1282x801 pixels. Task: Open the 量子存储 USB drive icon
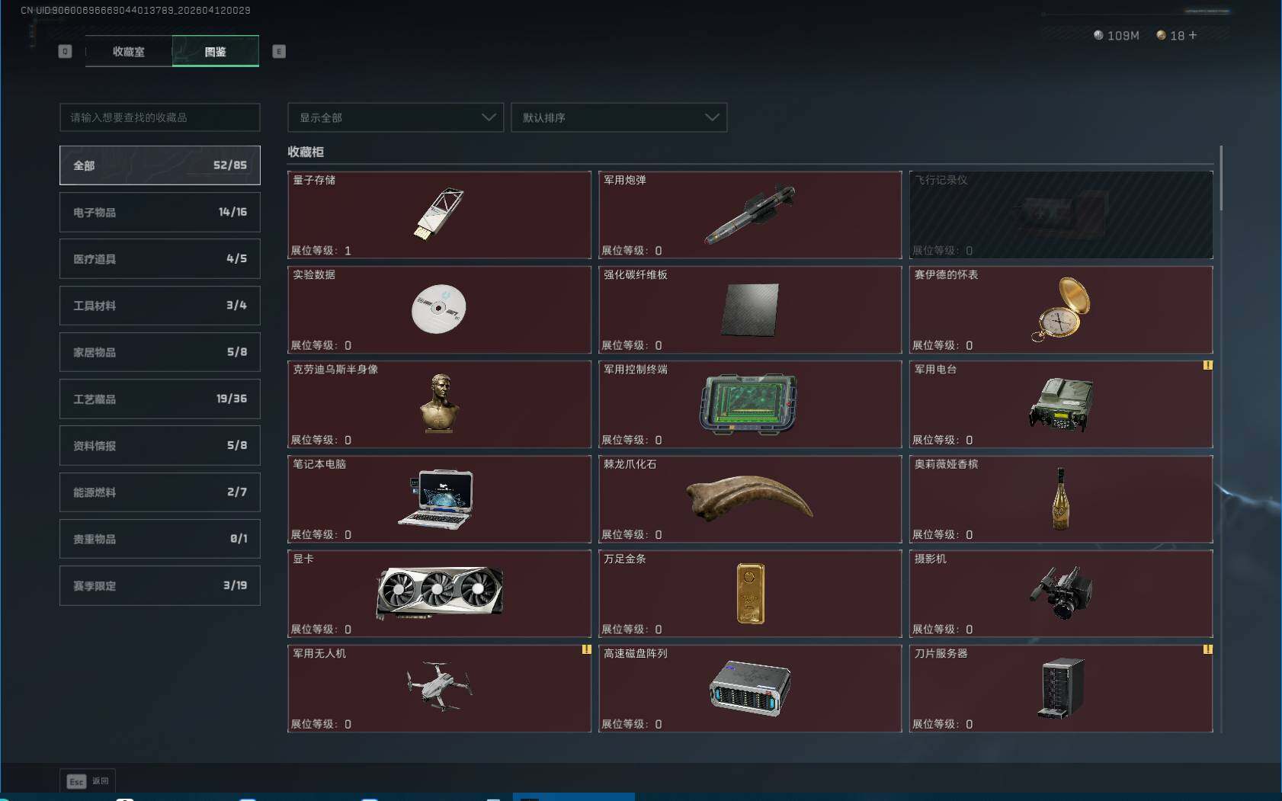point(439,214)
